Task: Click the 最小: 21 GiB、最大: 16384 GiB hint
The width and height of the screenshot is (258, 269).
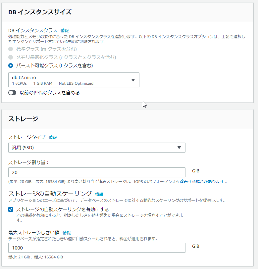Action: pyautogui.click(x=36, y=257)
